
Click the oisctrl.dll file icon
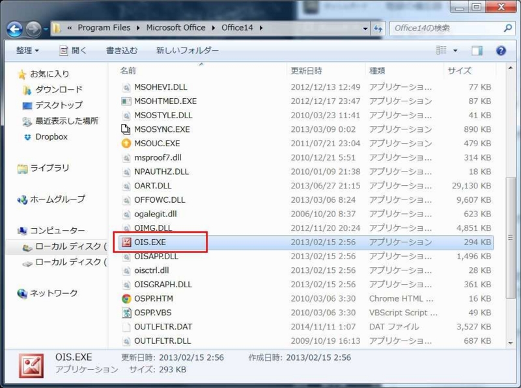click(x=126, y=270)
